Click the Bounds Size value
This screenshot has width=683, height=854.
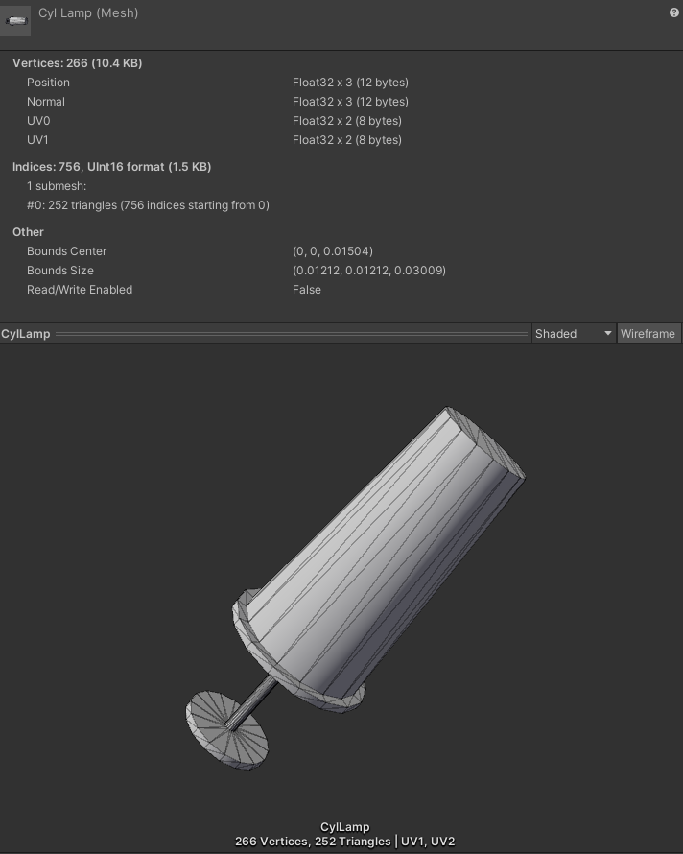pos(368,271)
